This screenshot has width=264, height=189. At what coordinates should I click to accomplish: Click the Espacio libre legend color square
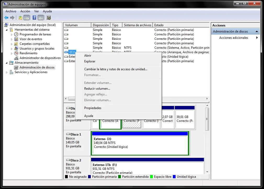pyautogui.click(x=151, y=177)
